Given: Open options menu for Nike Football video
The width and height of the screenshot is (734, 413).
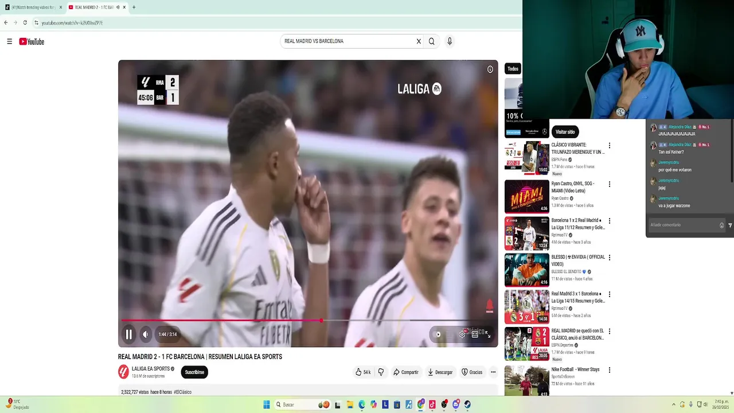Looking at the screenshot, I should coord(610,370).
